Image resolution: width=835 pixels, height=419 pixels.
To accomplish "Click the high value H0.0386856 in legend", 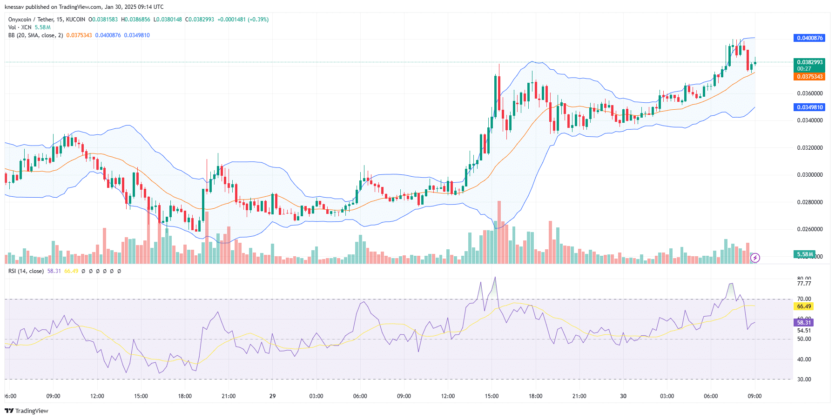I will point(135,20).
